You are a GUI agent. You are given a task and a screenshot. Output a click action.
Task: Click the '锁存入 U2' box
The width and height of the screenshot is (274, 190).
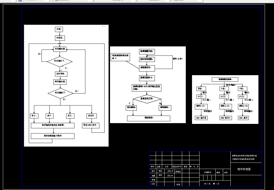coord(226,107)
